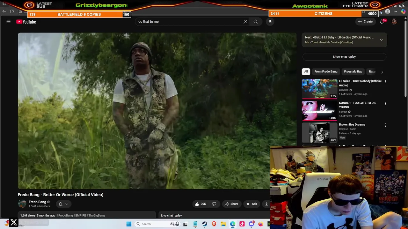
Task: Open options for the SONDER video
Action: pyautogui.click(x=385, y=103)
